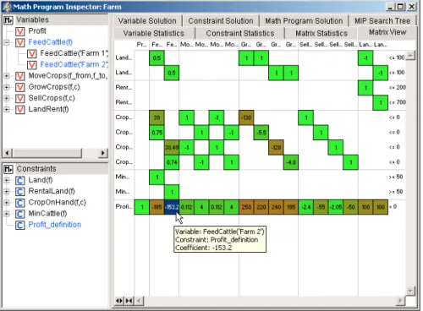Click the matrix horizontal scrollbar right arrow

[x=400, y=301]
